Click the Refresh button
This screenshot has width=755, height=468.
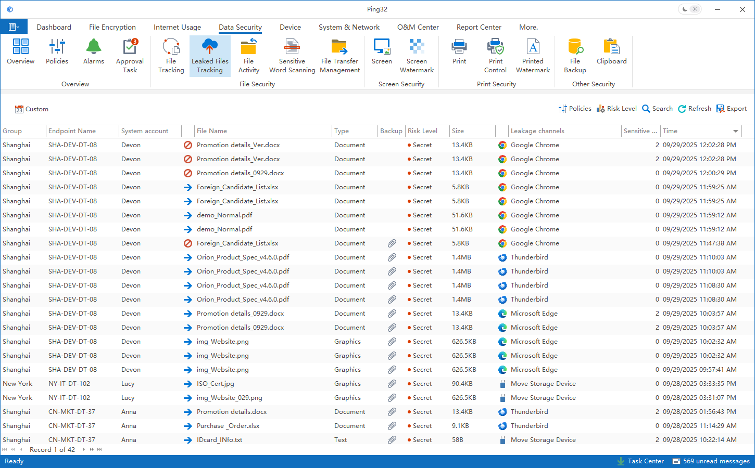pos(694,109)
